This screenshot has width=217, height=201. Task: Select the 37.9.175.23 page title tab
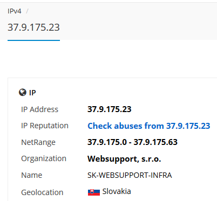click(x=33, y=27)
